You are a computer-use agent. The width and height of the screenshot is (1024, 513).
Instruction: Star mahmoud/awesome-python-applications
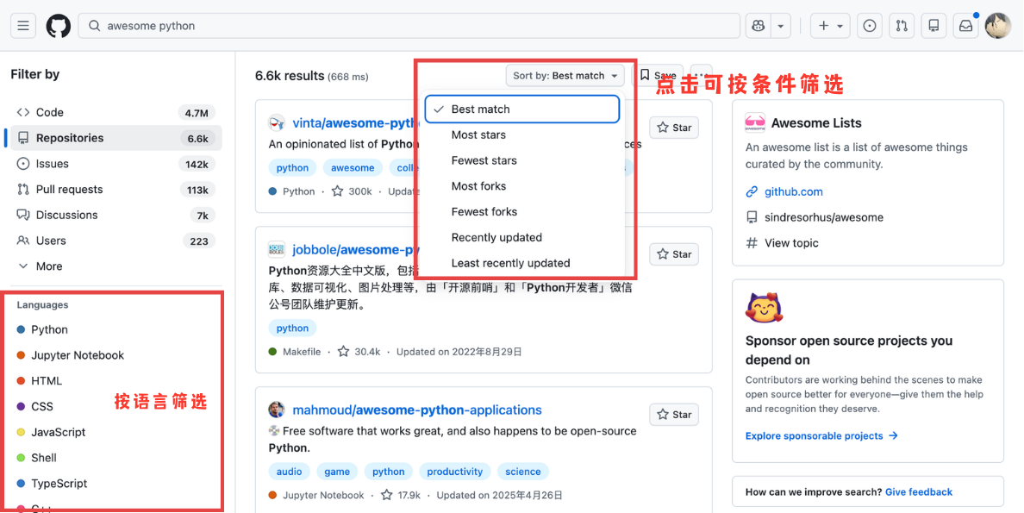674,415
